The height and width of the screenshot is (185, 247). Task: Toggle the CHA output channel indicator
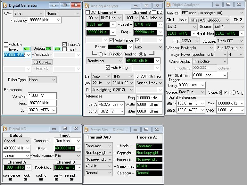coord(27,49)
